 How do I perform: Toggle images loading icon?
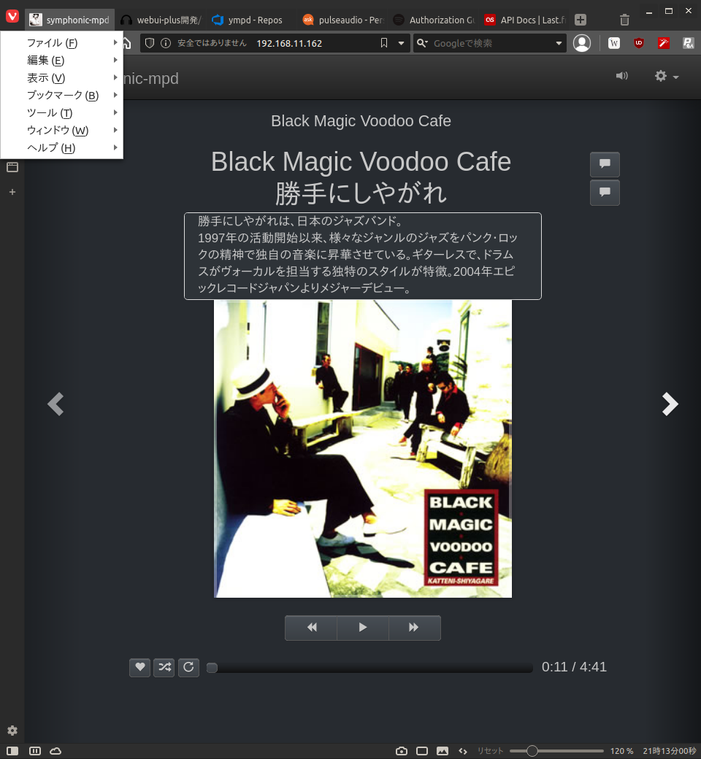tap(443, 751)
